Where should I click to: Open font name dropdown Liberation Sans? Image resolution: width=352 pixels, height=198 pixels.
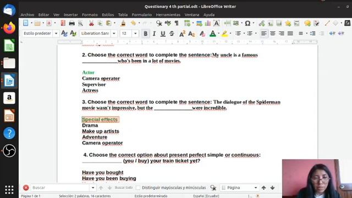coord(114,34)
